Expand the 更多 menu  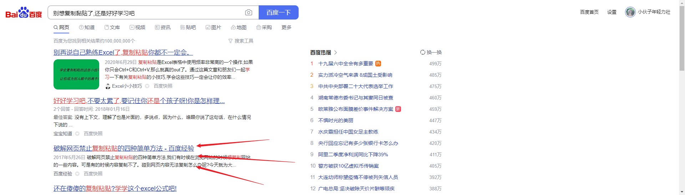286,27
